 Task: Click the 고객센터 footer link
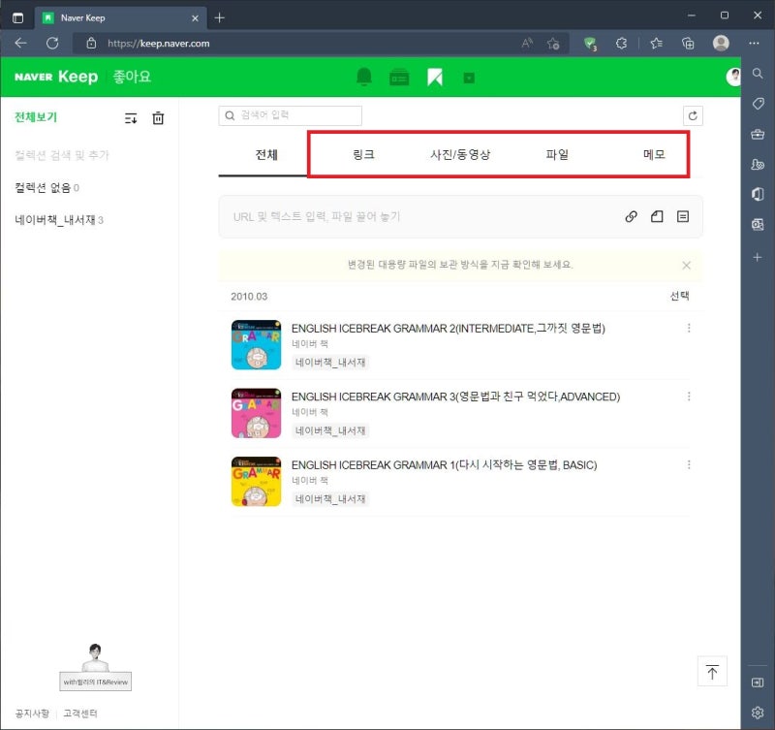[x=80, y=714]
